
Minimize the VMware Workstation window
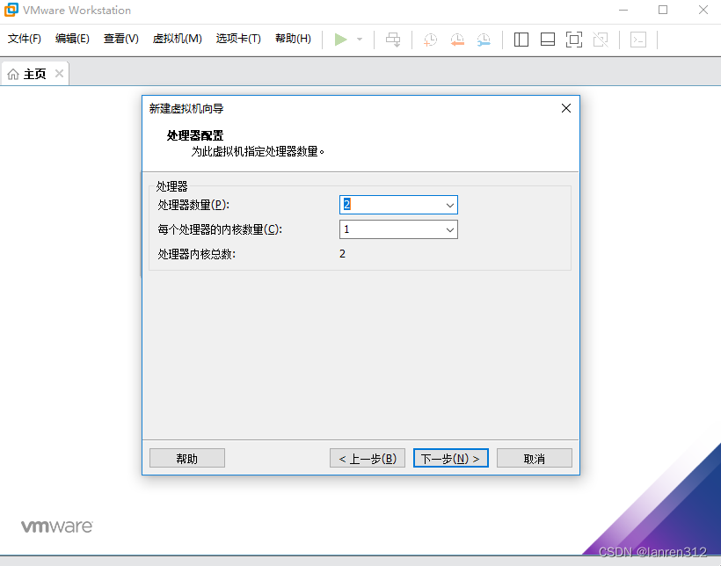tap(623, 11)
